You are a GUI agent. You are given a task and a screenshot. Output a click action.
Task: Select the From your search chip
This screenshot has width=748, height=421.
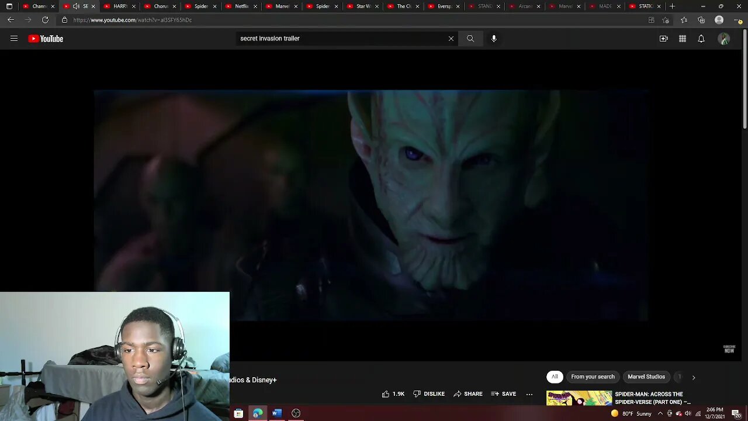[593, 377]
